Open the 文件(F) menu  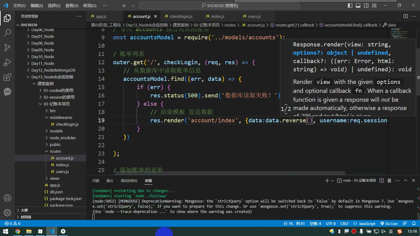point(19,6)
